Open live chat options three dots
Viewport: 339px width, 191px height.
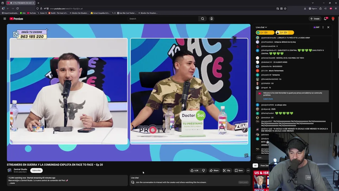click(x=323, y=27)
